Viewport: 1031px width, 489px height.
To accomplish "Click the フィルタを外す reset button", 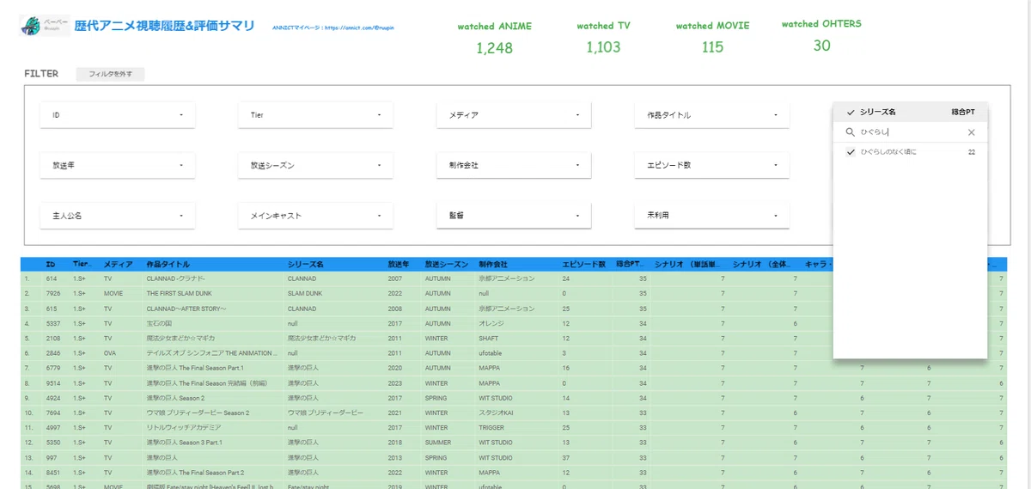I will [x=110, y=74].
